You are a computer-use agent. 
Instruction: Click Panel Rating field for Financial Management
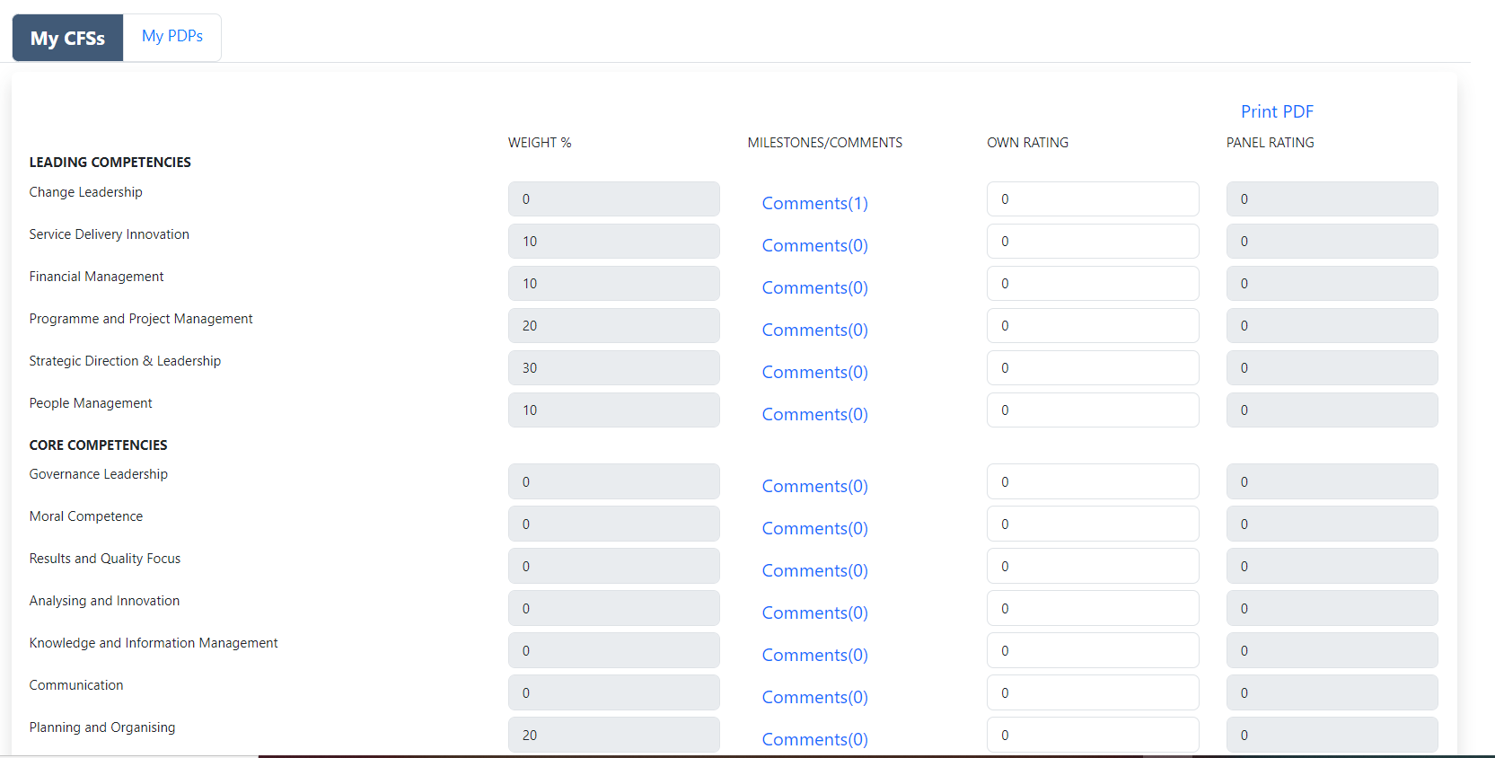click(x=1331, y=284)
